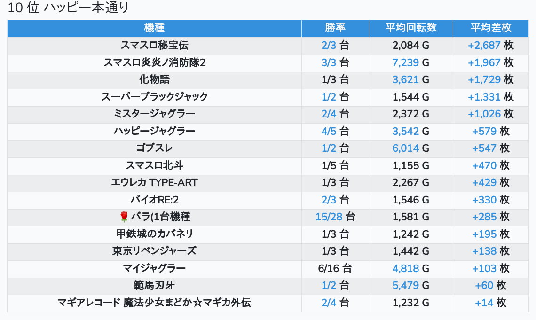This screenshot has width=536, height=320.
Task: Open the マイジャグラー row
Action: coord(154,268)
